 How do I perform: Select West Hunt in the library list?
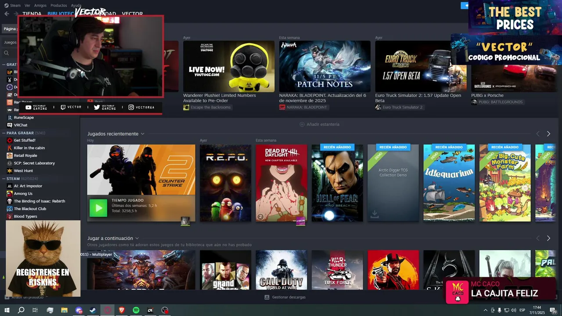(x=23, y=171)
